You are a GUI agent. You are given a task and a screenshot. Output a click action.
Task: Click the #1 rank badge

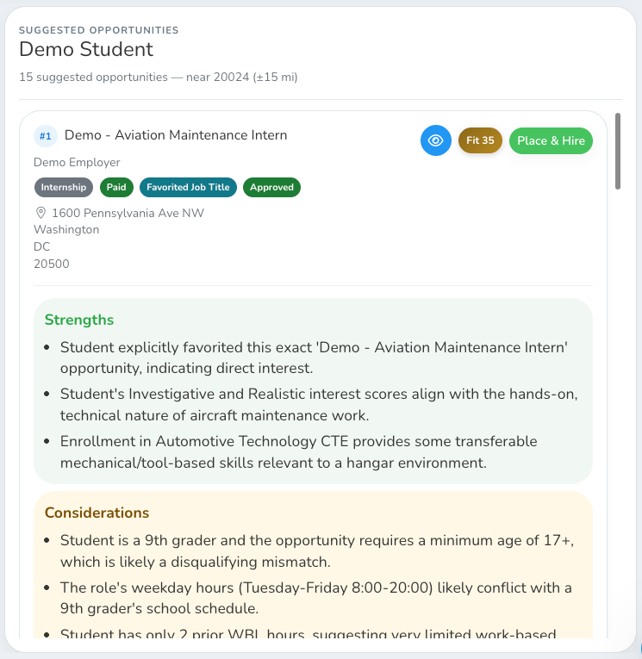[46, 136]
